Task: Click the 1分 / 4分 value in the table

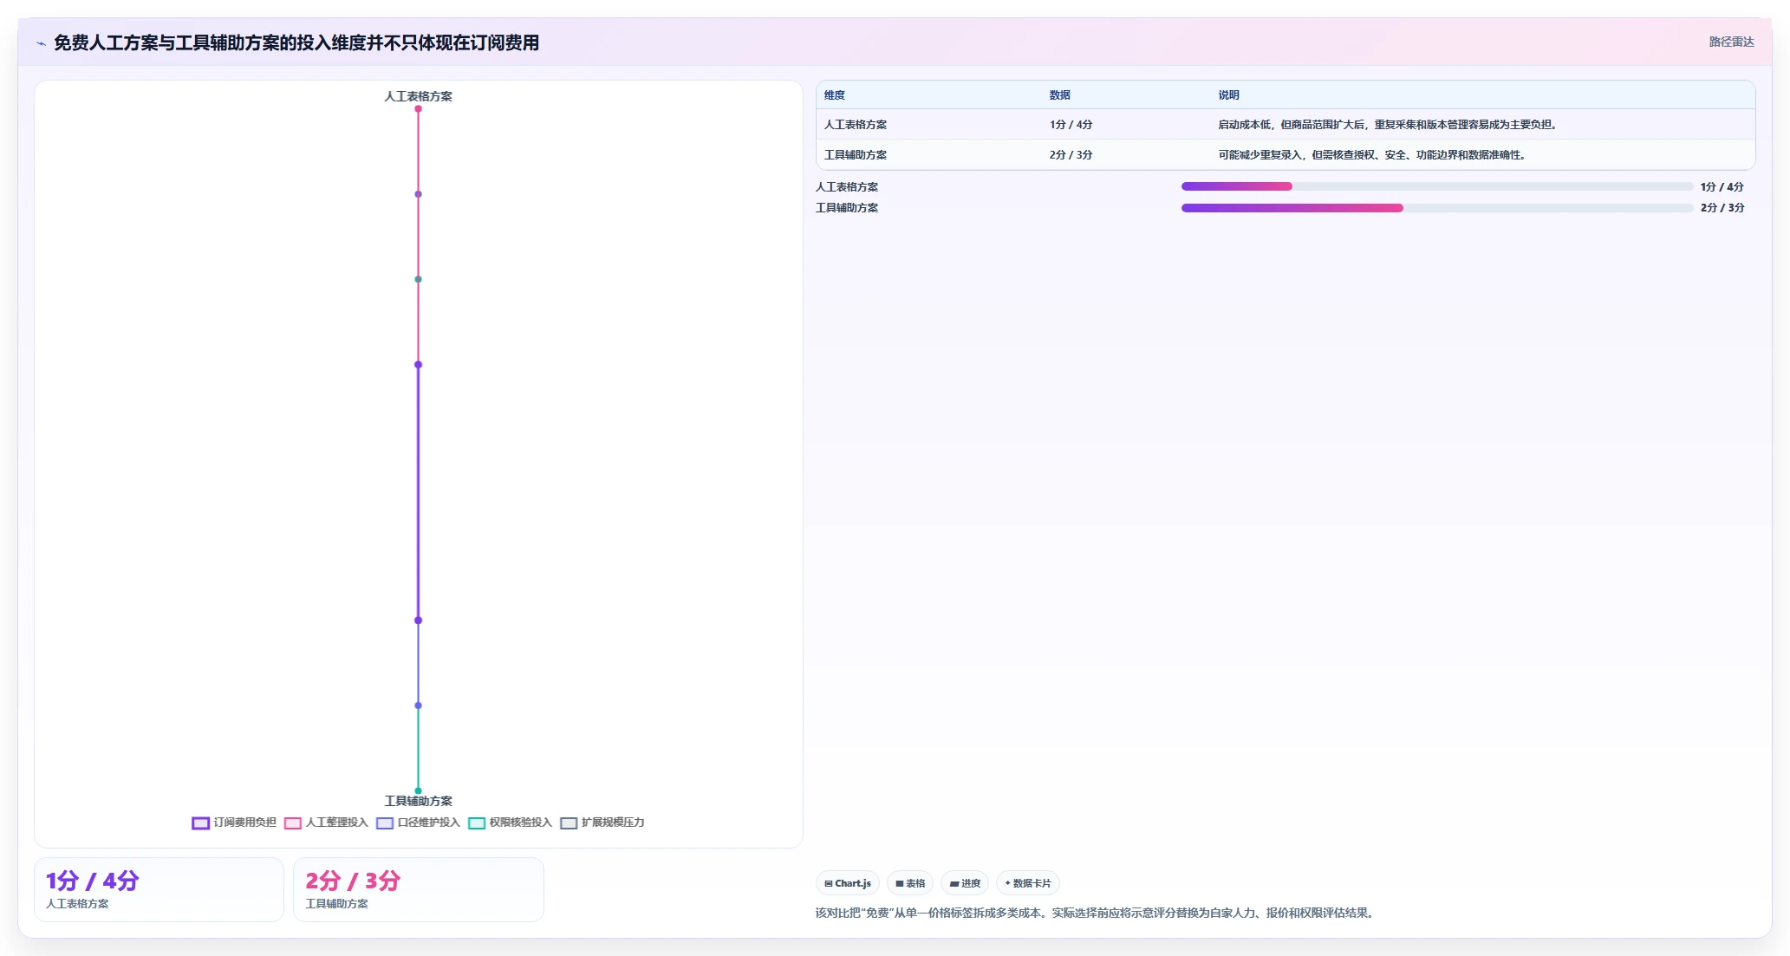Action: pos(1071,125)
